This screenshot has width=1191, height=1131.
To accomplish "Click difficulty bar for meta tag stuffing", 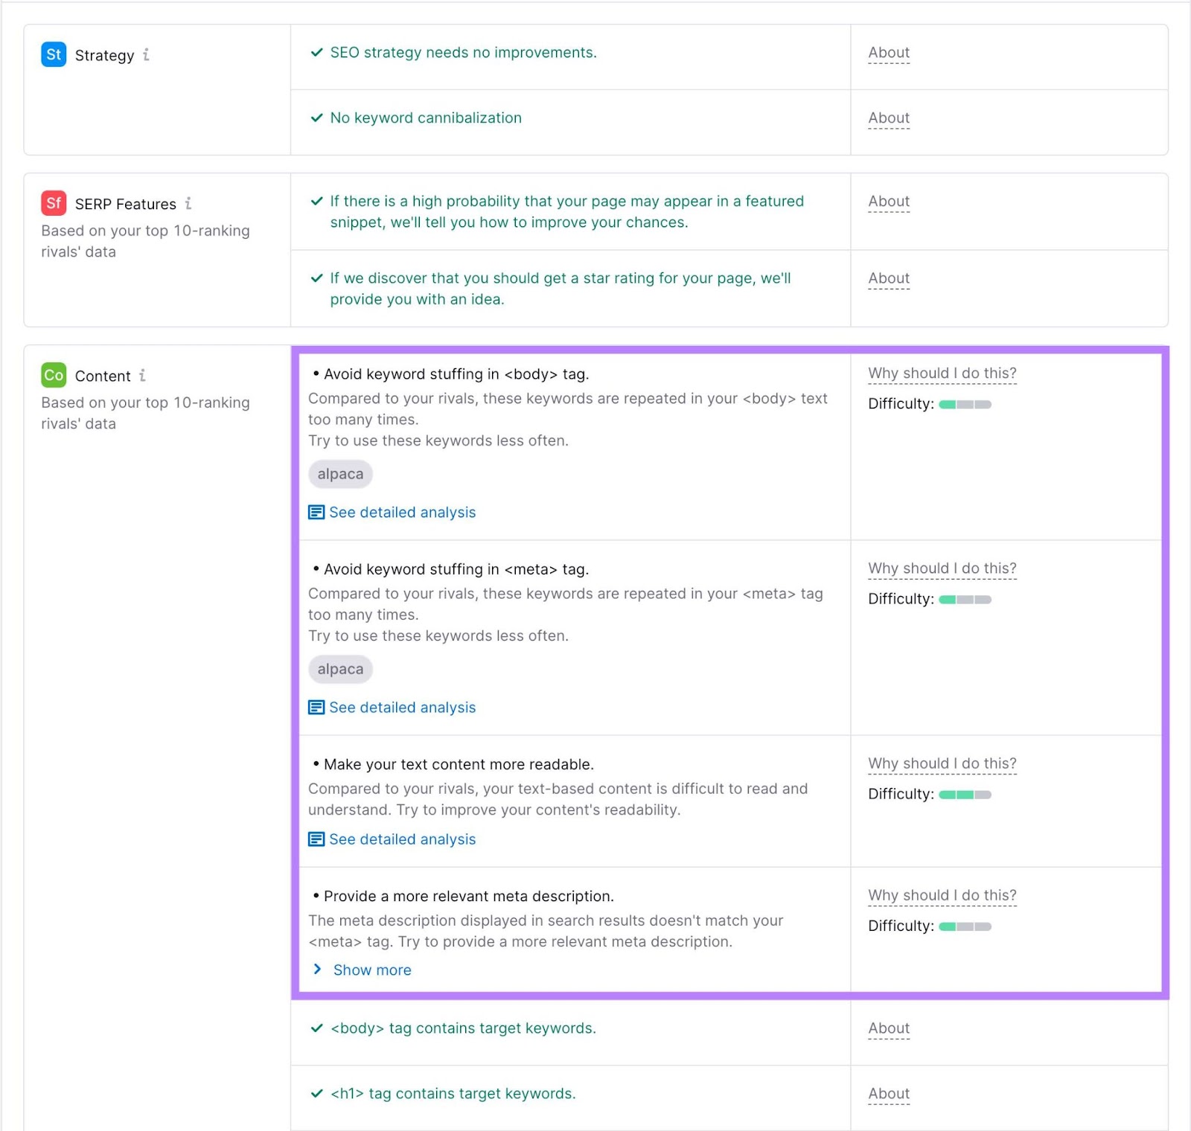I will (x=965, y=599).
